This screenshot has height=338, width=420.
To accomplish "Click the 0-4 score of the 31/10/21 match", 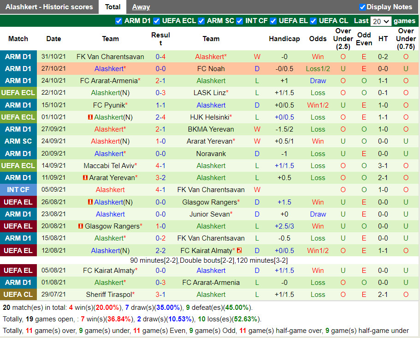I will (x=160, y=57).
